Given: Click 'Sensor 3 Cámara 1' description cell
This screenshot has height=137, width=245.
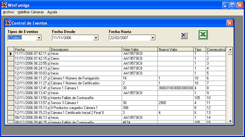Looking at the screenshot, I should coord(86,103).
